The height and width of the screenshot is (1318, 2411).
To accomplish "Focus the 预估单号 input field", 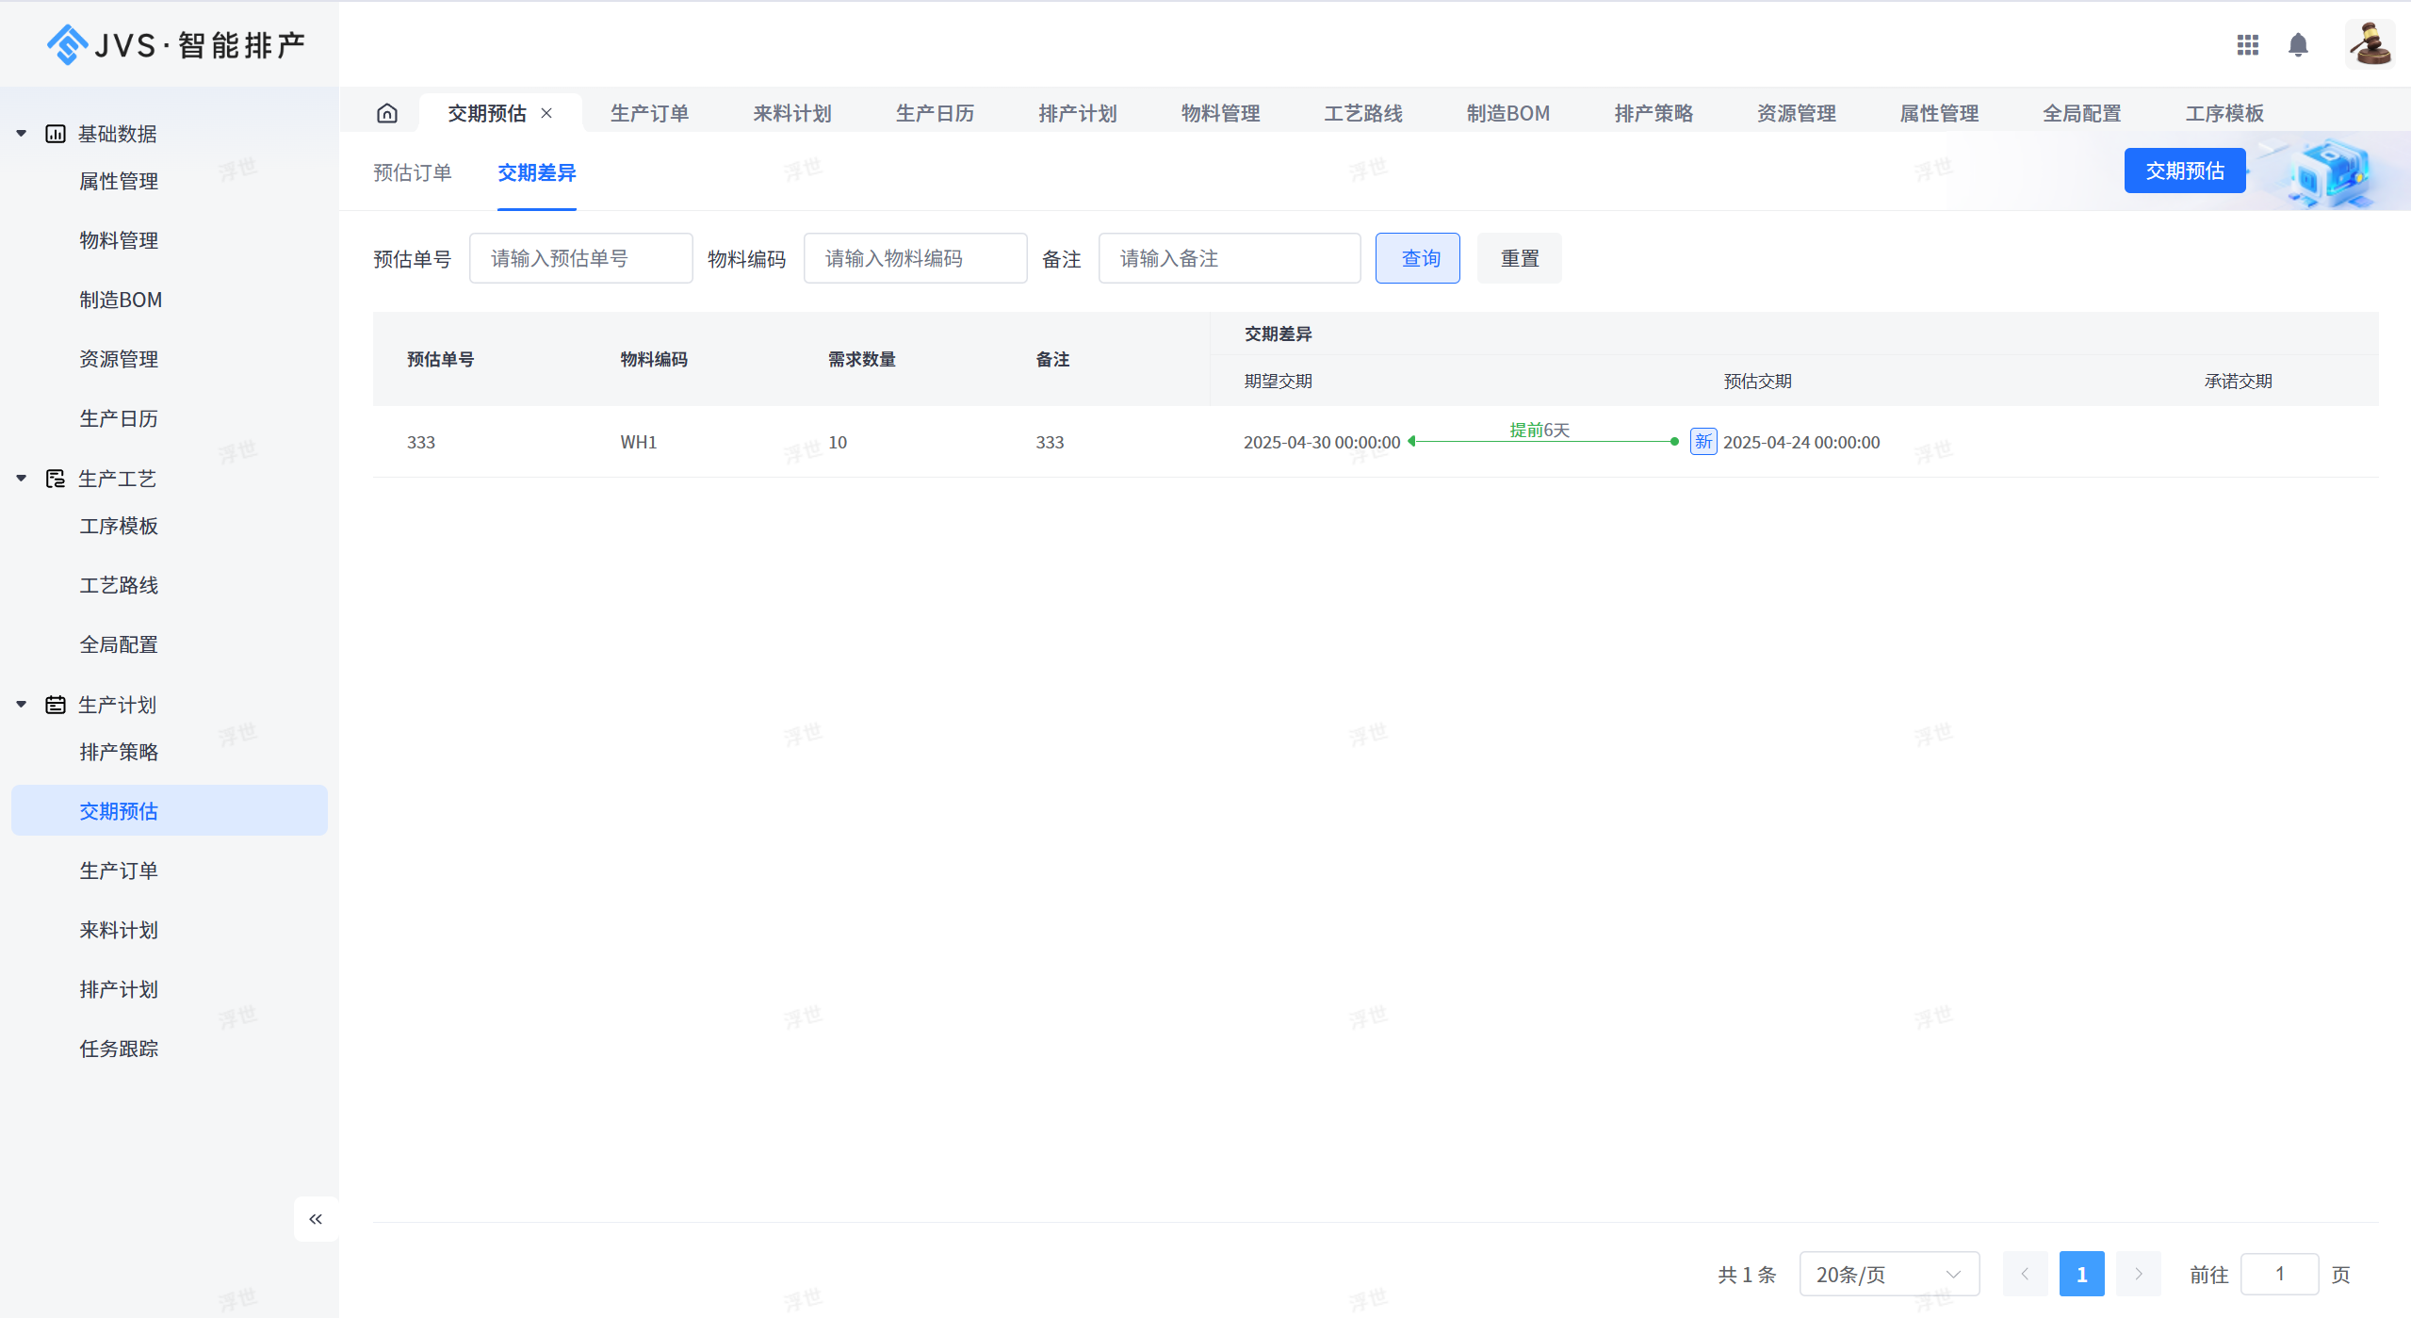I will (x=580, y=258).
